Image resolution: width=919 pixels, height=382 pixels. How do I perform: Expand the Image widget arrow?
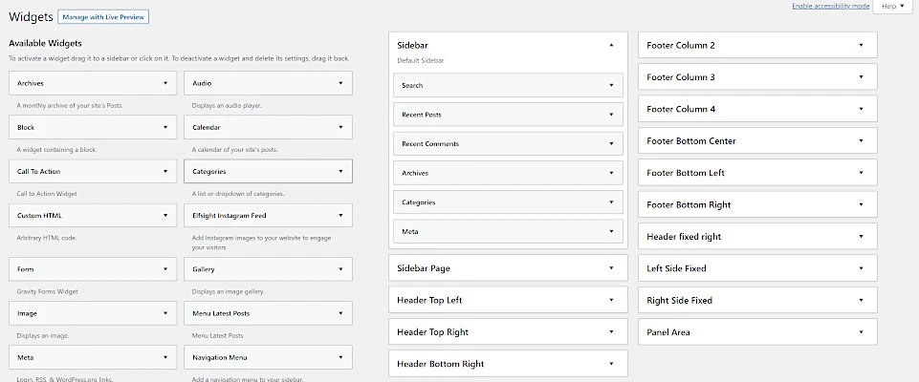pyautogui.click(x=165, y=313)
